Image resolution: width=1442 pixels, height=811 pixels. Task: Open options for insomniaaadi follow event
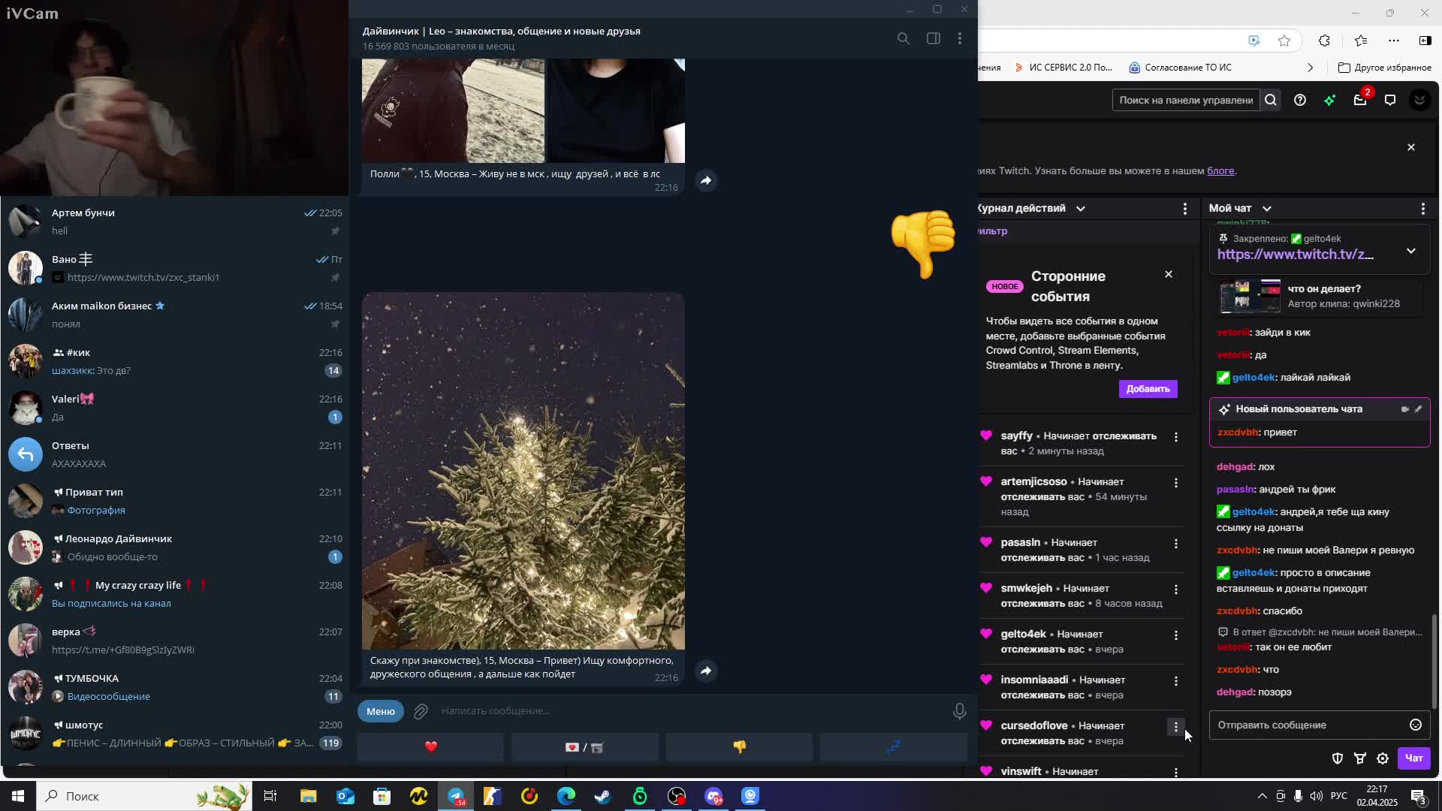click(x=1176, y=681)
